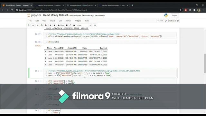The image size is (206, 116).
Task: Move selected cell up arrow
Action: (50, 25)
